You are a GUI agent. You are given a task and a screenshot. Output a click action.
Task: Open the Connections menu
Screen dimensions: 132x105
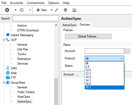click(35, 3)
